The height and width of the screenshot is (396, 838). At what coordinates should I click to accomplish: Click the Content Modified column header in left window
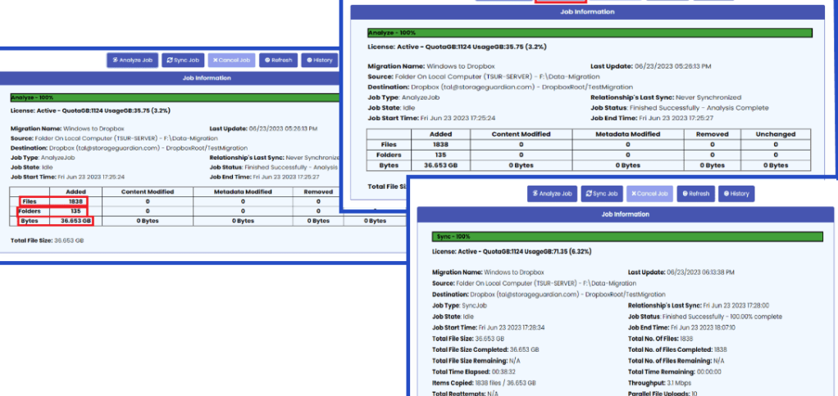point(148,192)
